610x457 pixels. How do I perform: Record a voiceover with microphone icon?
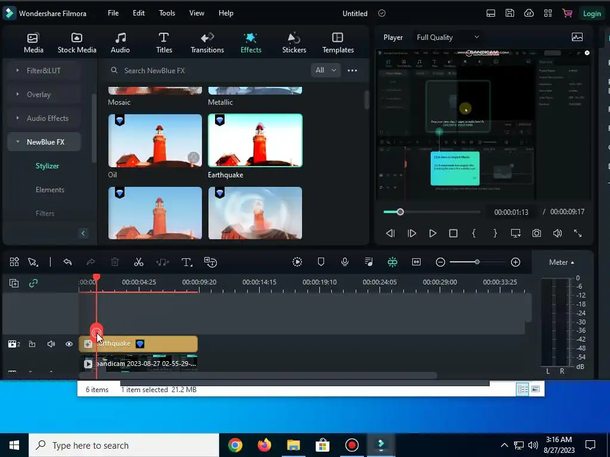[345, 262]
